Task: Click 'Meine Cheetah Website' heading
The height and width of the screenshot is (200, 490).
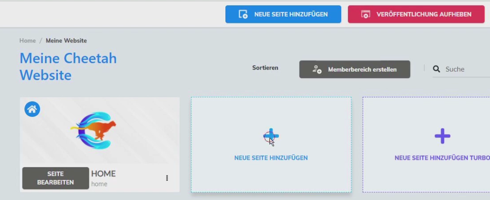Action: pyautogui.click(x=68, y=67)
